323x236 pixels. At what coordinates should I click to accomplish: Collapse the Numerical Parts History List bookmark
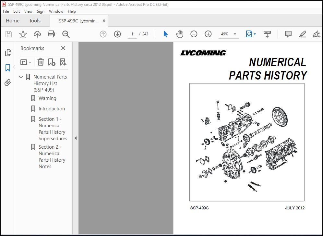click(21, 77)
